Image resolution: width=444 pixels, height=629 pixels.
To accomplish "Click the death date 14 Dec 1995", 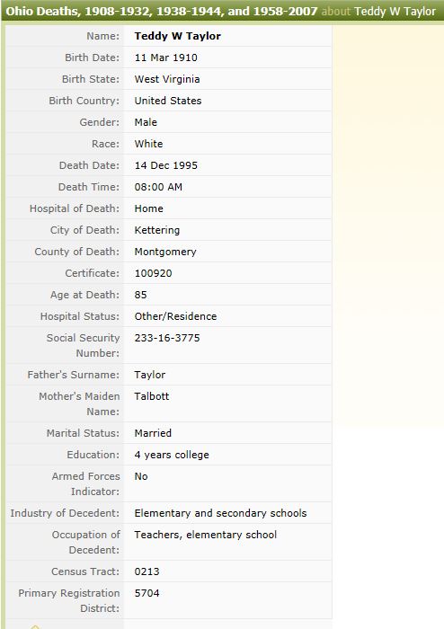I will pos(166,165).
